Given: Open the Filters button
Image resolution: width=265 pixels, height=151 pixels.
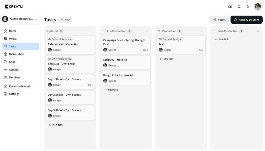Looking at the screenshot, I should tap(219, 20).
